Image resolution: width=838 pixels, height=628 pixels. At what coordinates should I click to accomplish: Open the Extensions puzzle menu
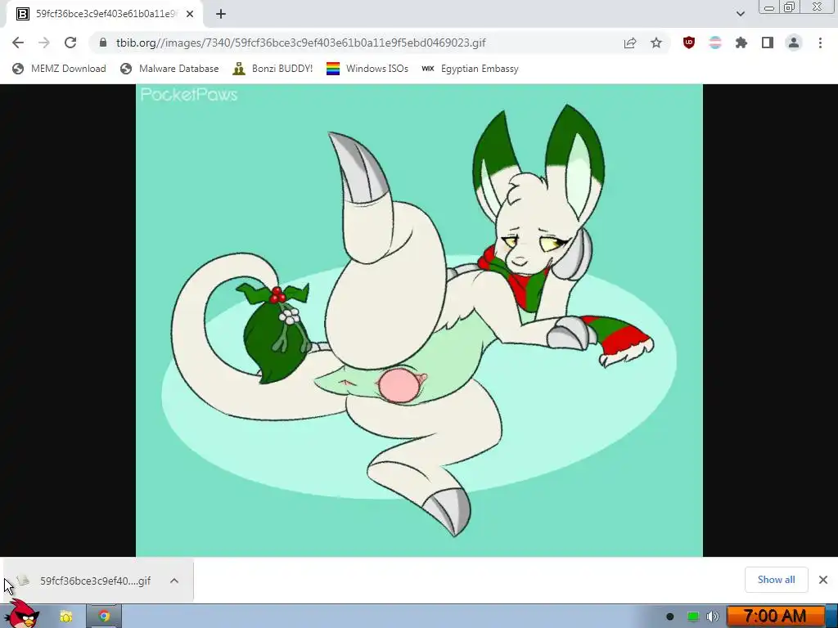tap(741, 43)
